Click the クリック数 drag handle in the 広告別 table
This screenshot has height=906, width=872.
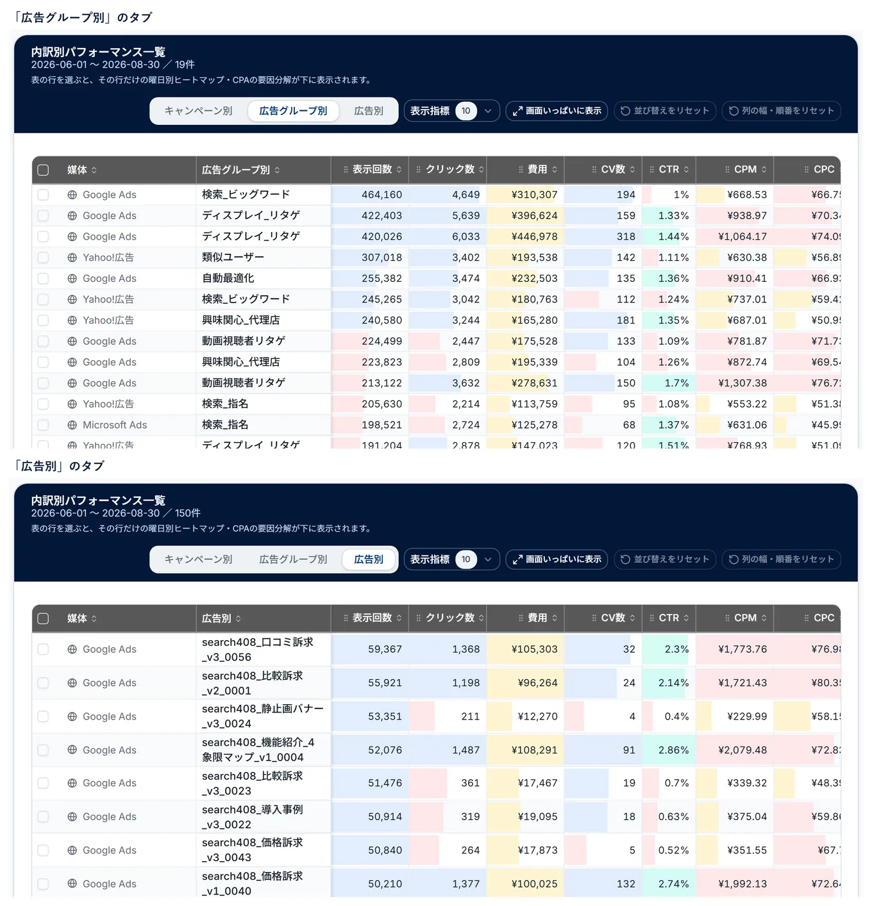tap(419, 618)
